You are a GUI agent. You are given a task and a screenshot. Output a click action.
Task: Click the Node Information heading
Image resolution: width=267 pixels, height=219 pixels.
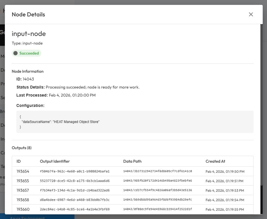28,71
